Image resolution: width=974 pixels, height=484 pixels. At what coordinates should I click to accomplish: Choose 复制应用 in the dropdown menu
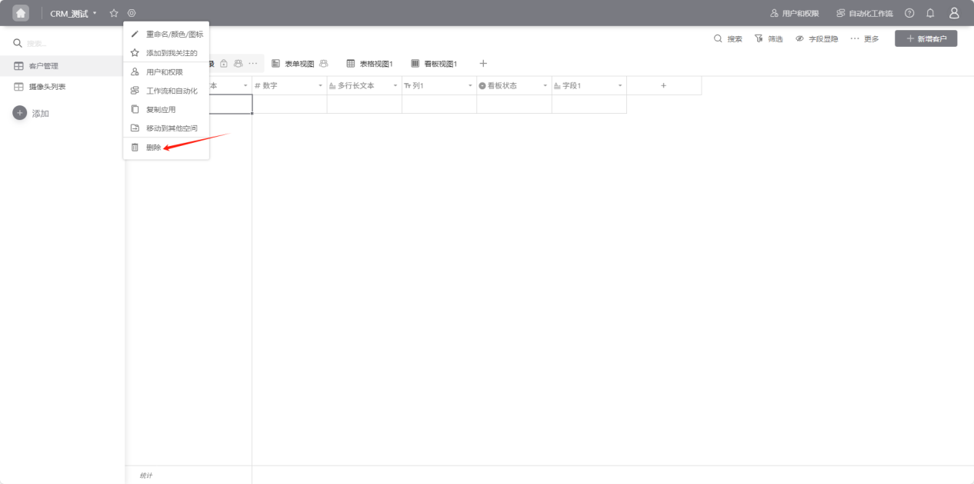pyautogui.click(x=161, y=110)
